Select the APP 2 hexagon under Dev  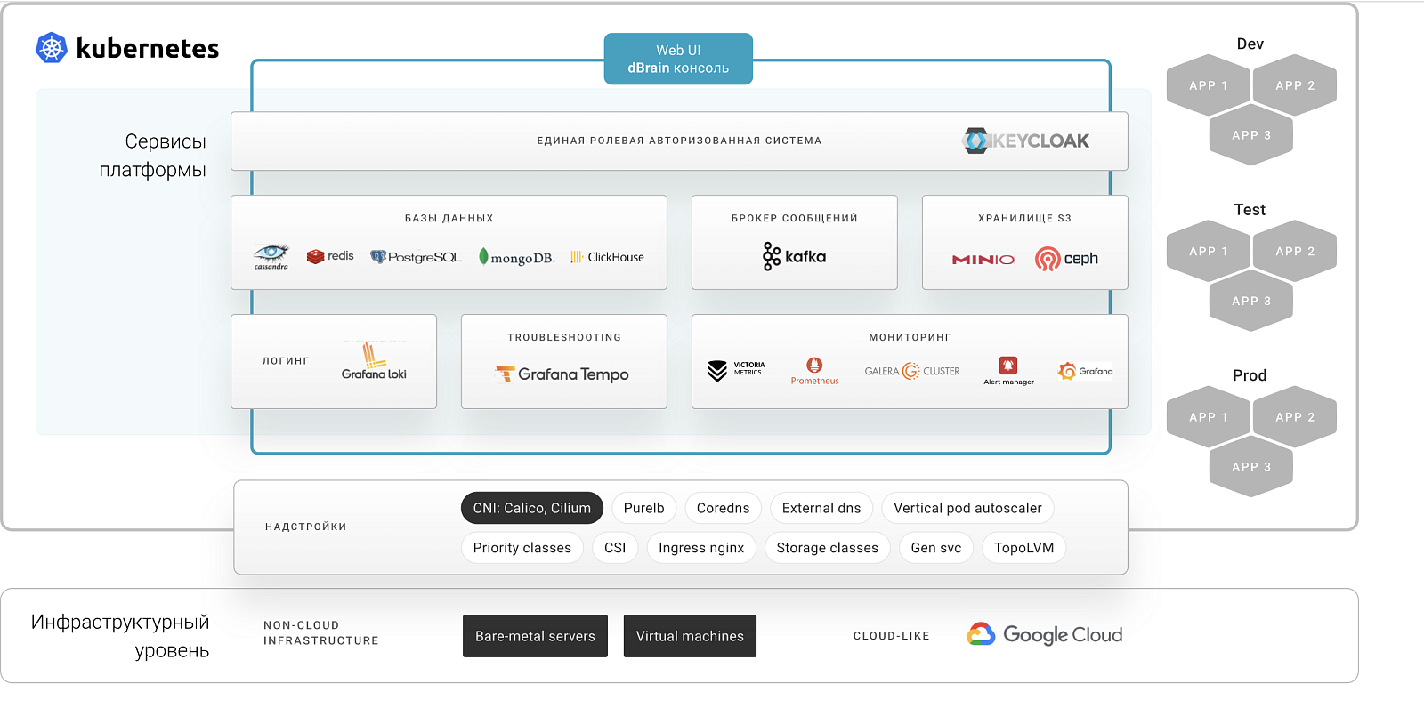click(x=1295, y=85)
